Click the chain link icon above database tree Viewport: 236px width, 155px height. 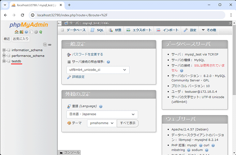[x=50, y=45]
